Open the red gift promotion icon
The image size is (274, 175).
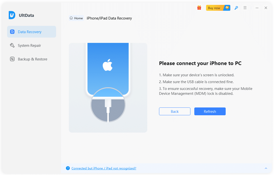[199, 8]
